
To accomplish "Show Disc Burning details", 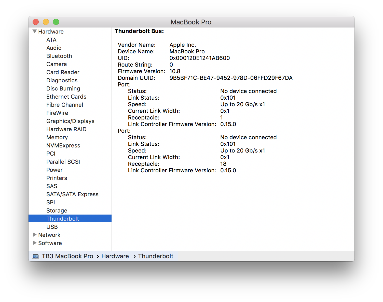I will [x=63, y=88].
